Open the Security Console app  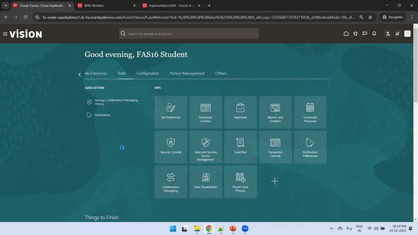[x=171, y=147]
